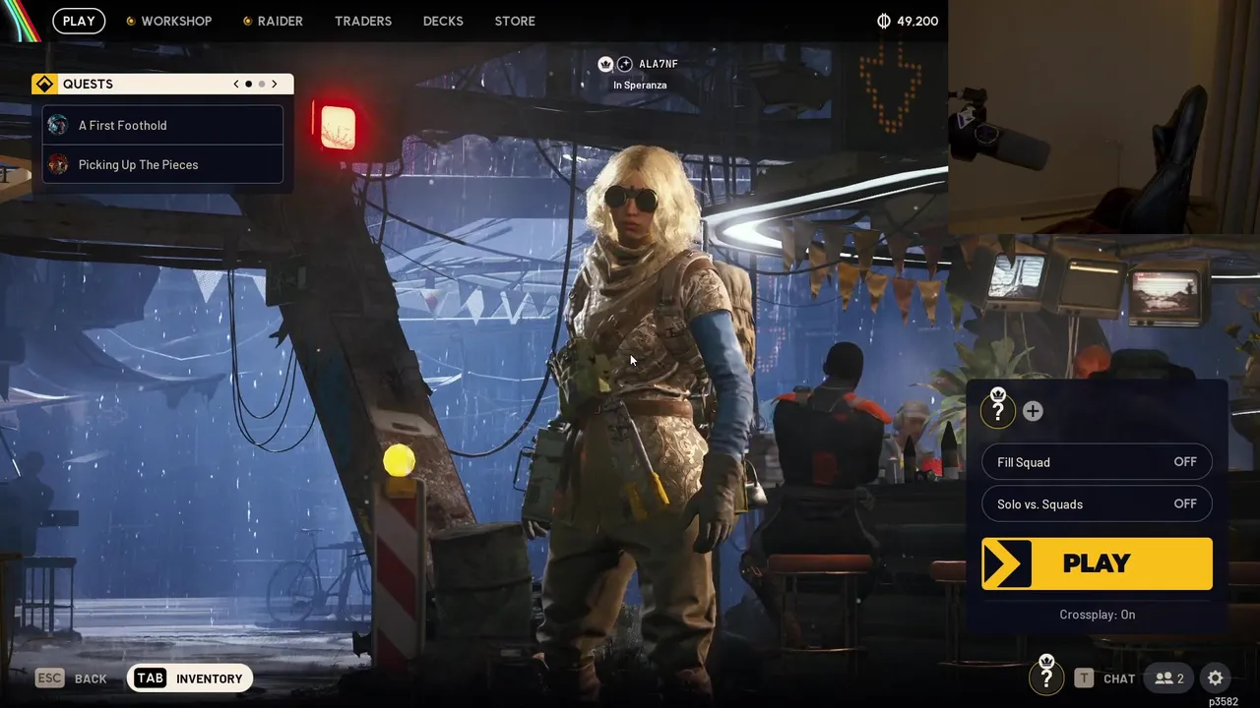Go to next quests page arrow

pyautogui.click(x=275, y=85)
